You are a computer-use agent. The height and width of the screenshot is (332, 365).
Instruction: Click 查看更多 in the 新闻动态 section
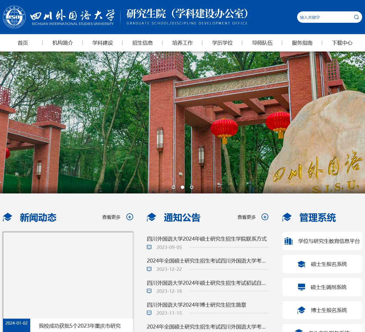111,217
